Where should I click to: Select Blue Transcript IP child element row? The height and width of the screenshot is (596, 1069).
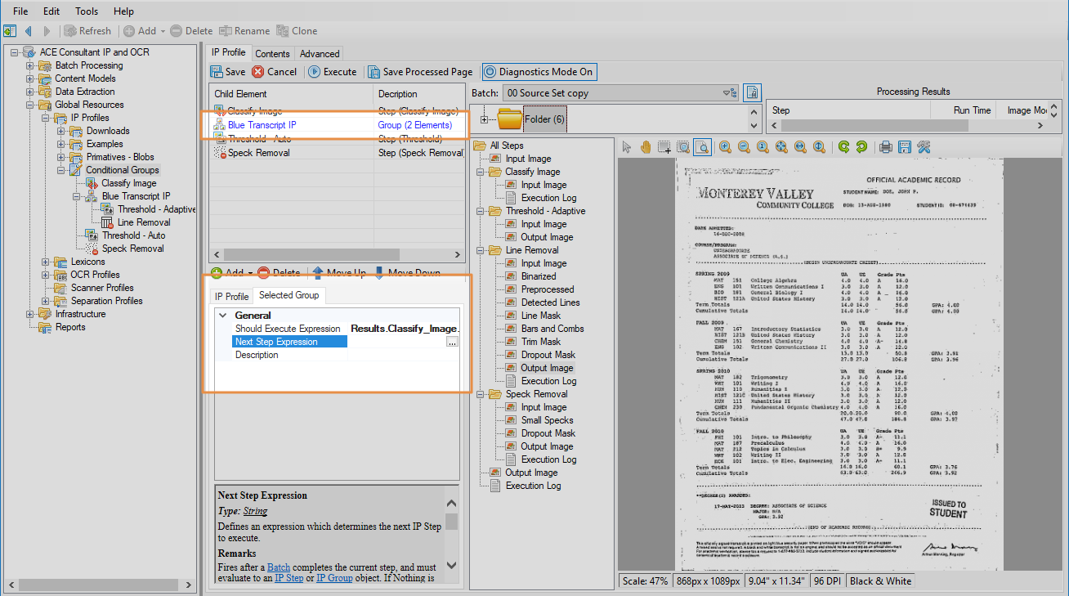pyautogui.click(x=262, y=125)
